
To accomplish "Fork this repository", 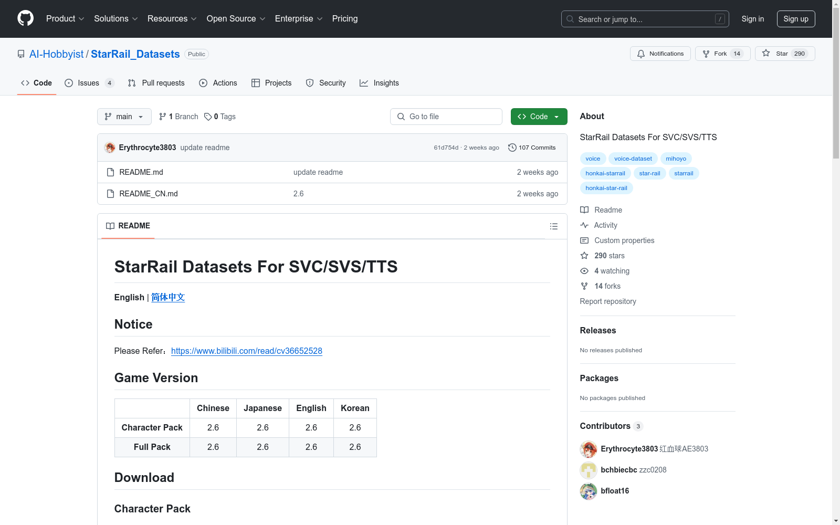I will click(723, 54).
